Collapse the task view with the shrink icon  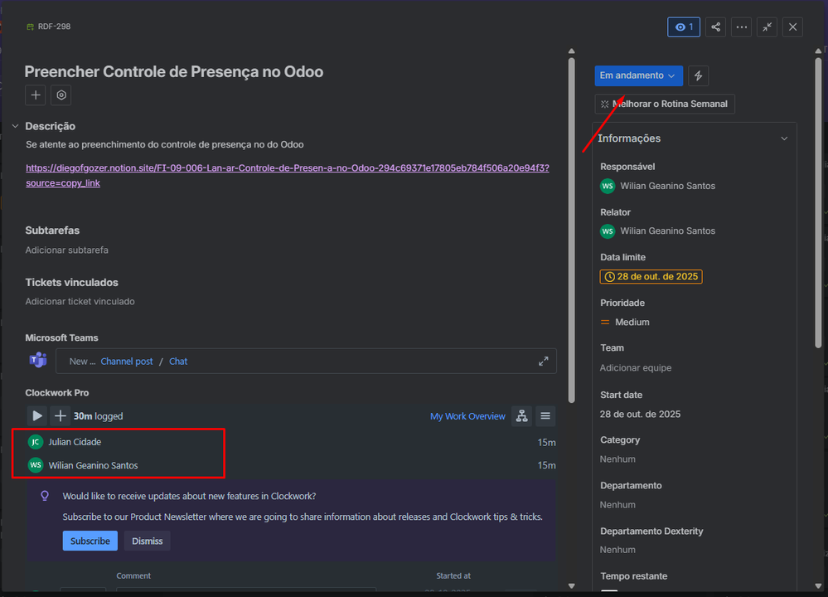coord(766,27)
